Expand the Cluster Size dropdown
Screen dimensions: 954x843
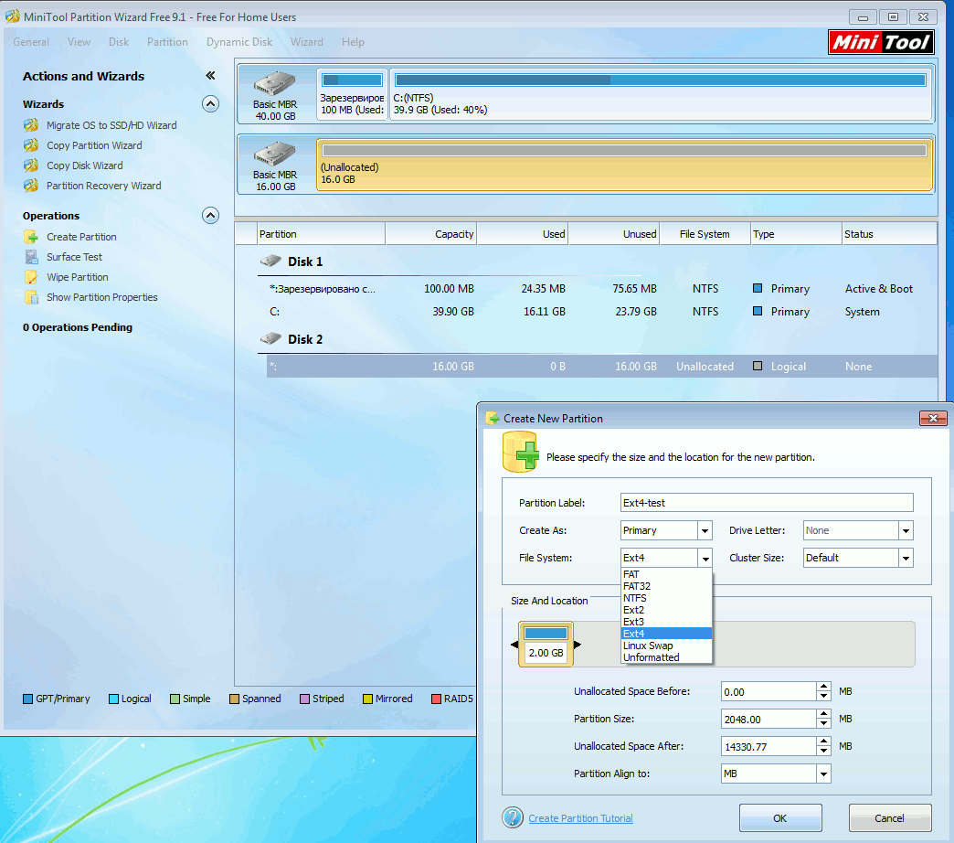[x=905, y=558]
